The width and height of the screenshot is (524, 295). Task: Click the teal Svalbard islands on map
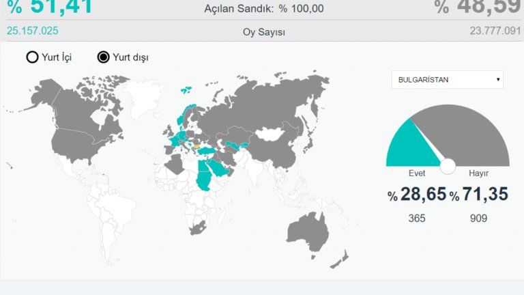pos(186,88)
